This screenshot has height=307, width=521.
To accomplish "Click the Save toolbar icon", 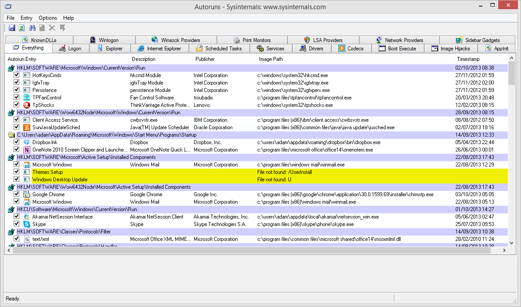I will coord(12,28).
